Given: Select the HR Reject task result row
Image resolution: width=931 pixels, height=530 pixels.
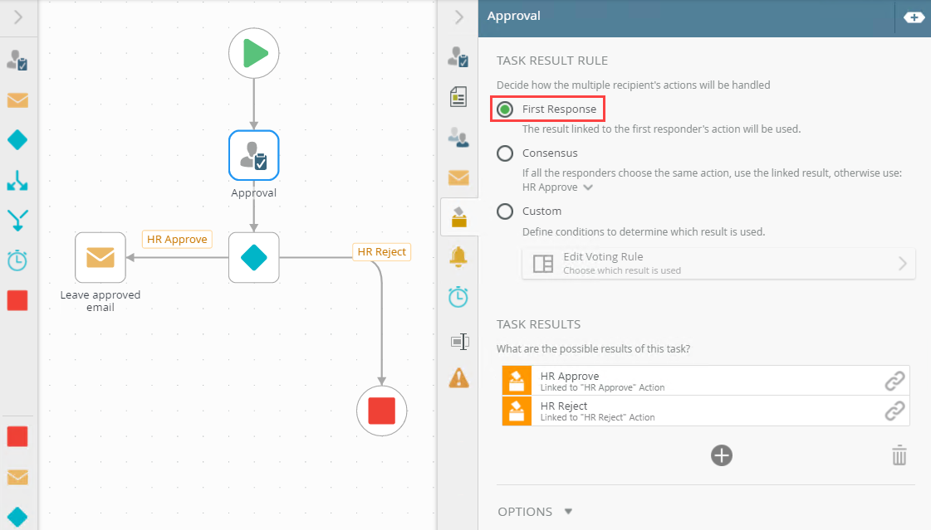Looking at the screenshot, I should [x=705, y=411].
